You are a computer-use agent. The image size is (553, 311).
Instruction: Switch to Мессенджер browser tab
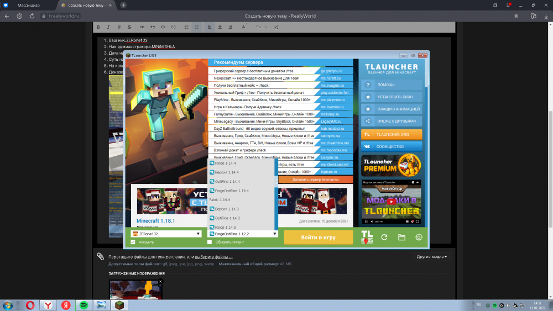pyautogui.click(x=29, y=6)
